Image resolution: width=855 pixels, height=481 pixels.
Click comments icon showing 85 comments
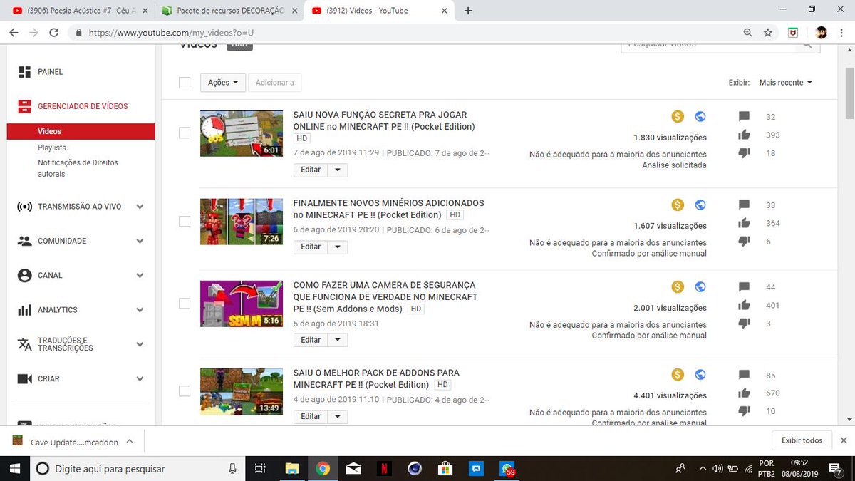(x=745, y=376)
